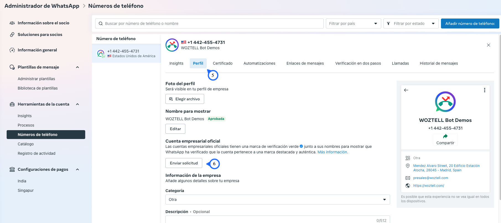
Task: Collapse the Herramientas de la cuenta section
Action: coord(77,104)
